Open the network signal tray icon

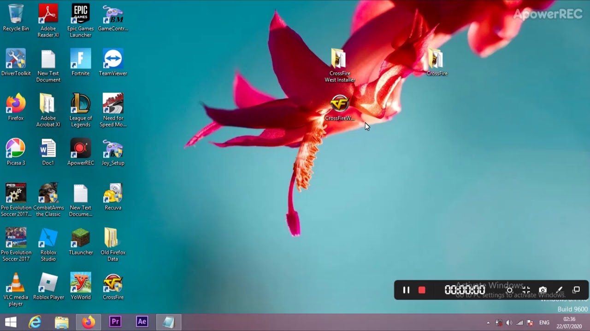(519, 323)
